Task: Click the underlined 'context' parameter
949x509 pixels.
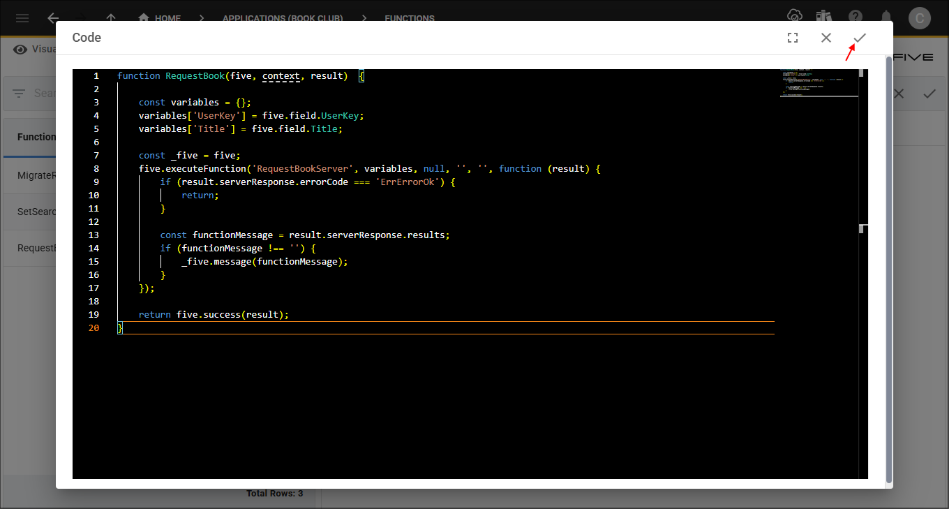Action: pyautogui.click(x=281, y=75)
